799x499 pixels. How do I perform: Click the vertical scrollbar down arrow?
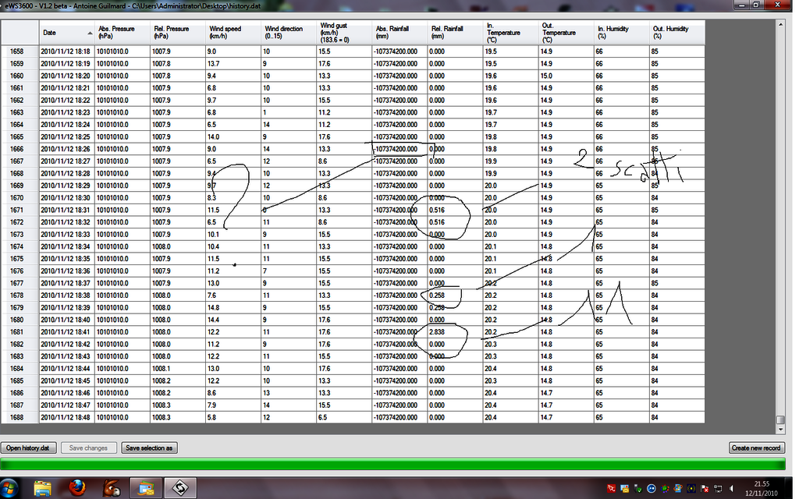click(780, 429)
